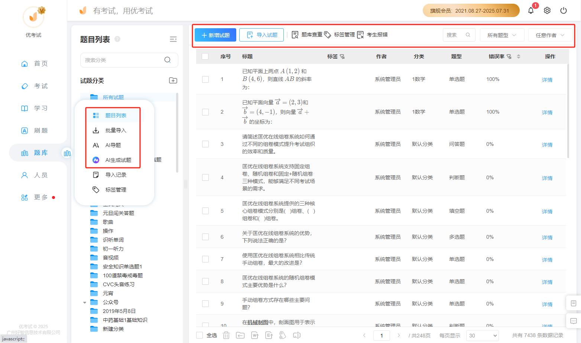Sort by 错误率 using sort arrows

519,56
